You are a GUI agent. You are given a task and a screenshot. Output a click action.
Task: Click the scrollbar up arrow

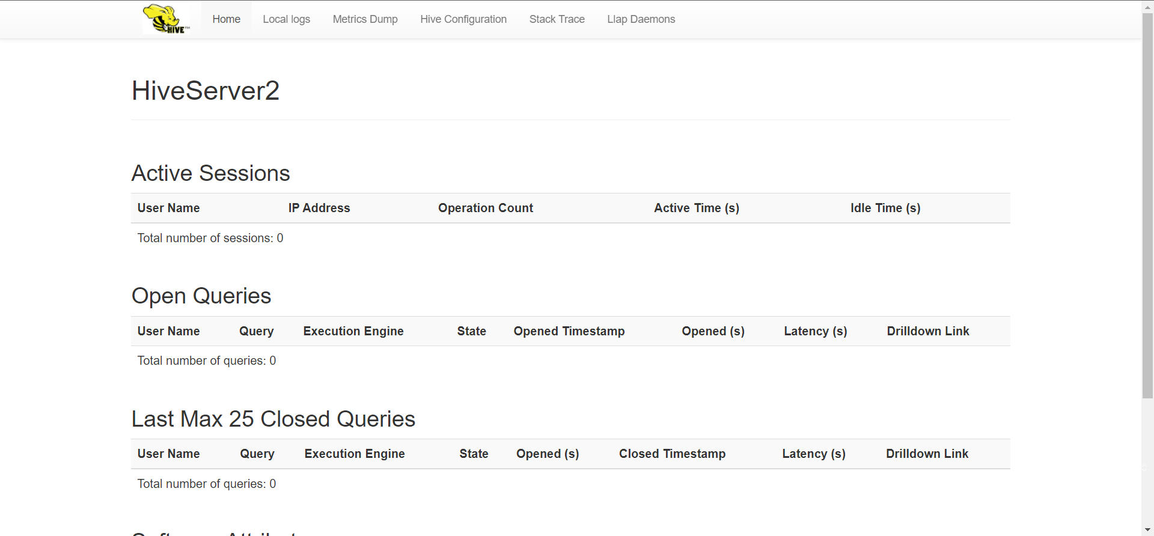1147,6
